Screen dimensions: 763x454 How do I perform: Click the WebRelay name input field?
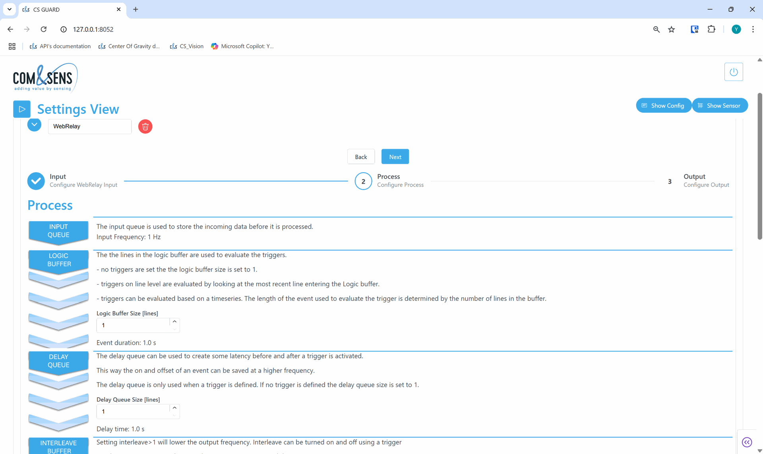[x=90, y=127]
